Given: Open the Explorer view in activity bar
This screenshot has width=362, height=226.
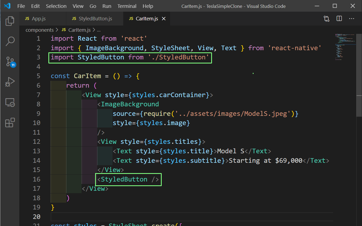Looking at the screenshot, I should 10,21.
